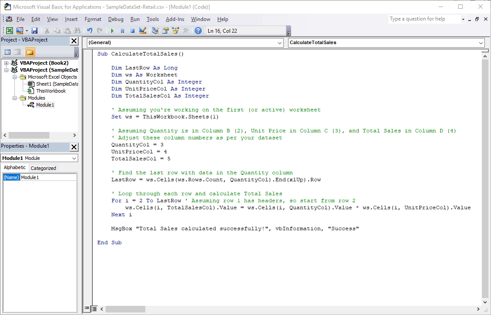Click the Module1 name value field
The image size is (491, 315).
(x=48, y=177)
